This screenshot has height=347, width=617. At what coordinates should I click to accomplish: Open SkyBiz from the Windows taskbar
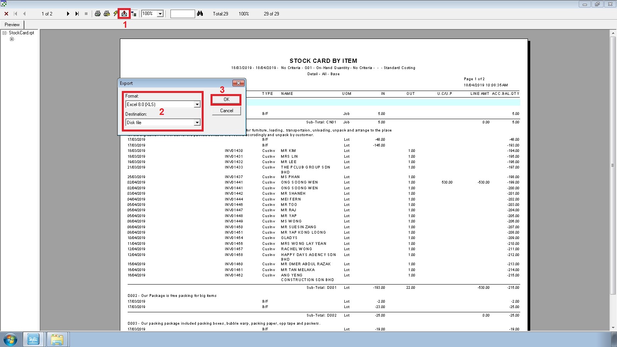coord(33,340)
